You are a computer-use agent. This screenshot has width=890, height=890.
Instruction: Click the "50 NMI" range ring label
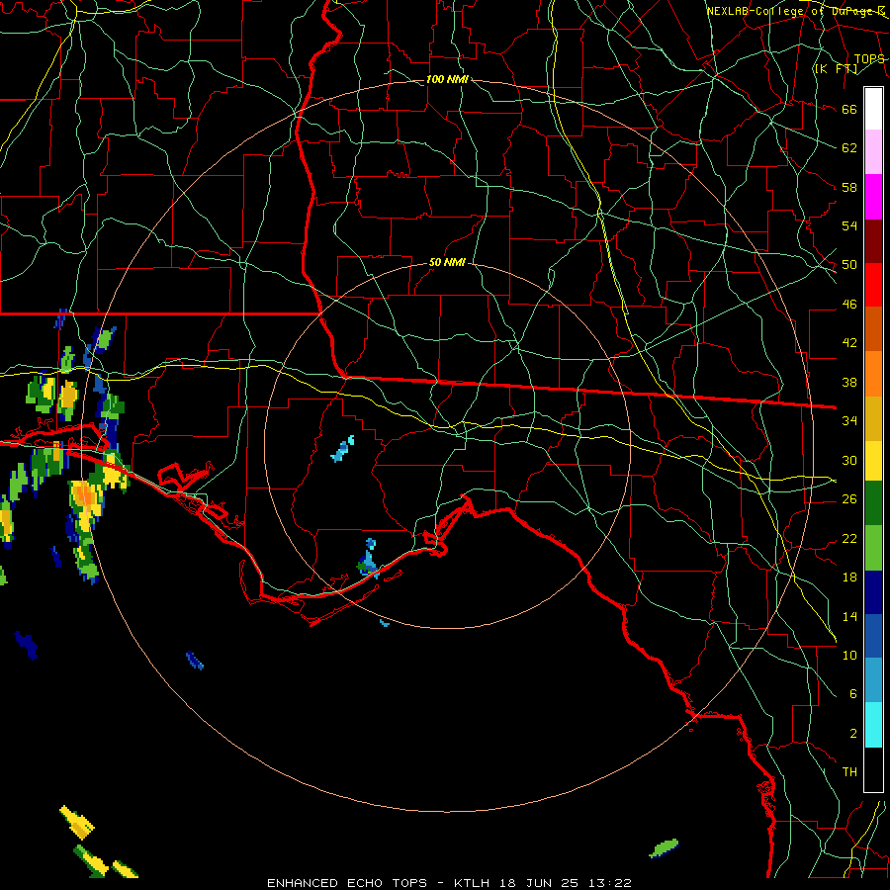(x=447, y=262)
